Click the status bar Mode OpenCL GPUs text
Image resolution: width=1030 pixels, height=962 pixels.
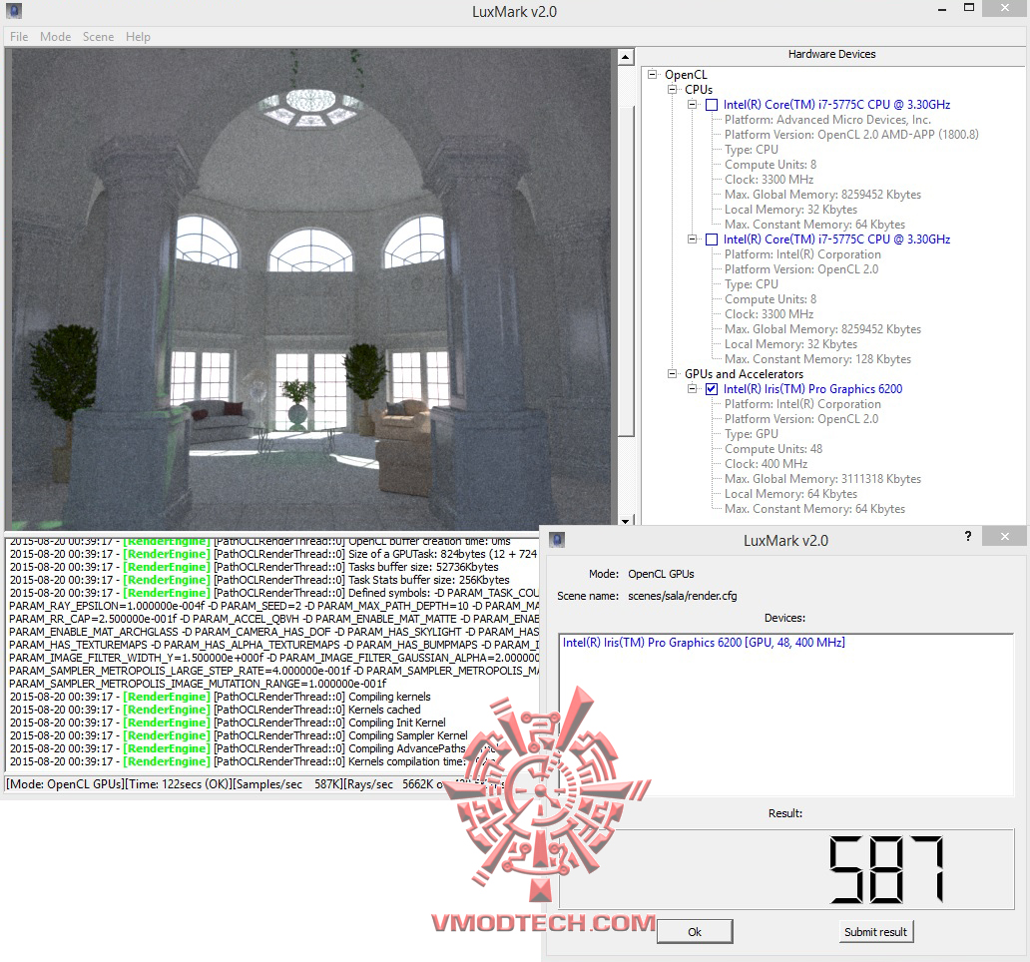point(65,784)
